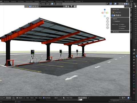Viewport: 137px width, 103px height.
Task: Open the viewport shading options dropdown
Action: pos(130,4)
